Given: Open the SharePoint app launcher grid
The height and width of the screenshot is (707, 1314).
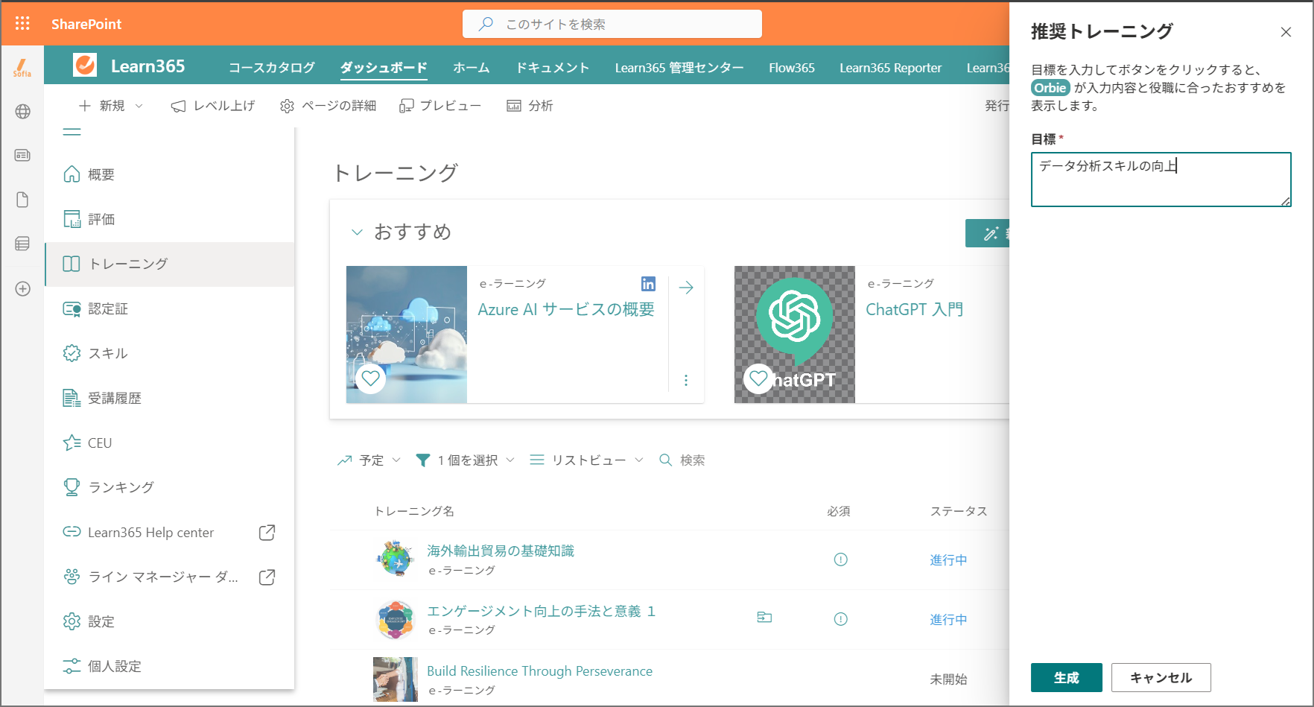Looking at the screenshot, I should 22,24.
